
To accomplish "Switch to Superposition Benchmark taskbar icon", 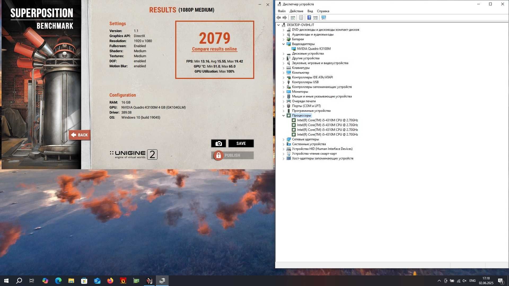I will pos(149,281).
